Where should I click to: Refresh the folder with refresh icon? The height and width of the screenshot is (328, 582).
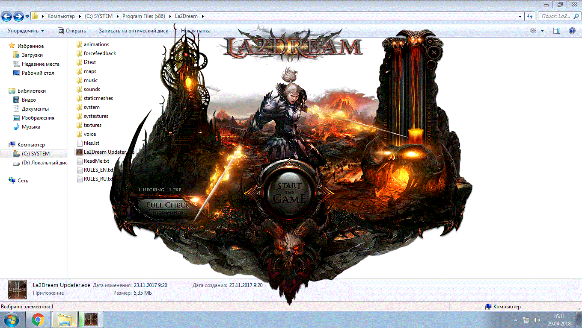click(x=530, y=16)
